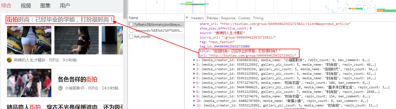
Task: Open the Headers tab in DevTools
Action: coord(198,18)
